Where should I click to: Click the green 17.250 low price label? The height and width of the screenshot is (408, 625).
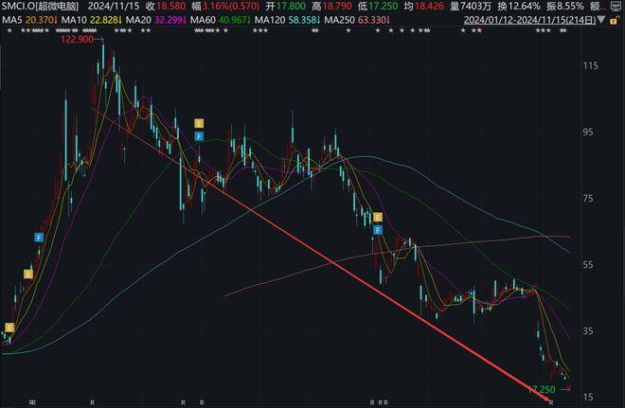coord(542,389)
